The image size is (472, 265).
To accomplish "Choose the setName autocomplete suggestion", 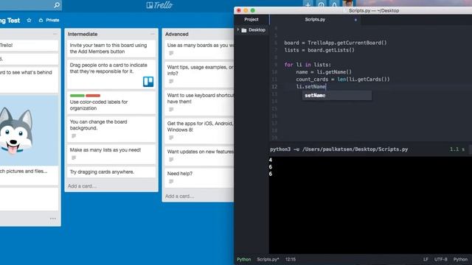I will (x=337, y=96).
